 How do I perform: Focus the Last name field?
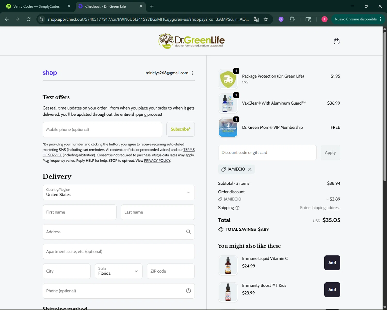158,212
